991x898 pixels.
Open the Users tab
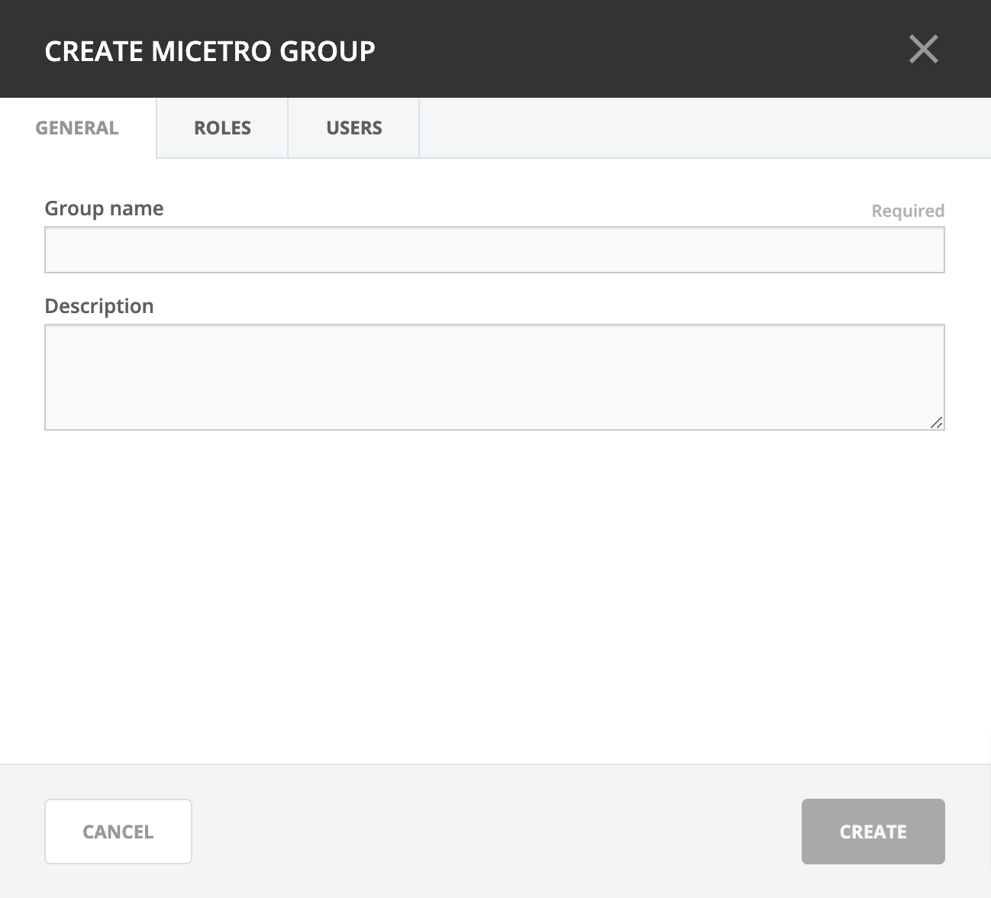[x=353, y=128]
